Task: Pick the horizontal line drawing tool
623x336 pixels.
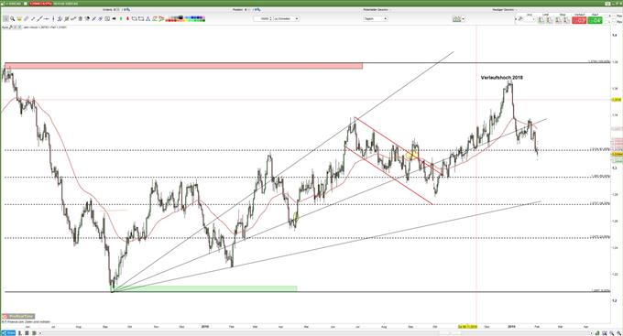Action: [46, 18]
